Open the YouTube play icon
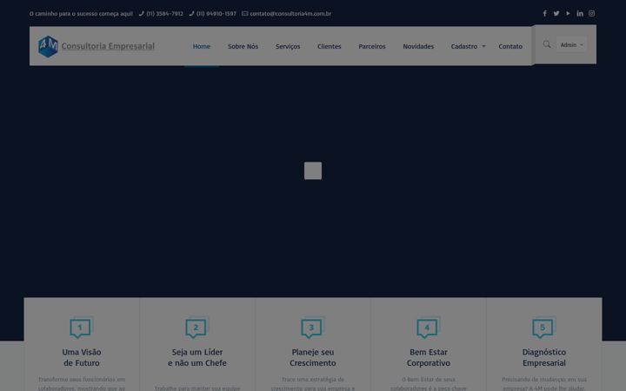Screen dimensions: 626x391 [568, 14]
